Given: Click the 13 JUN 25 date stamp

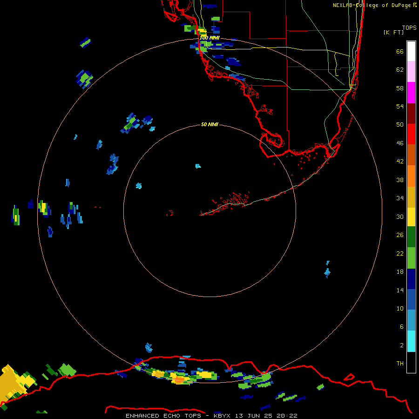Looking at the screenshot, I should [254, 416].
